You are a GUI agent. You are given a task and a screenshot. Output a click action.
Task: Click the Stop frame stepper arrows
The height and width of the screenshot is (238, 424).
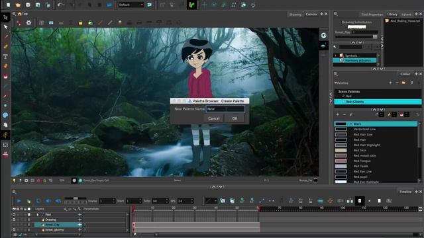pos(166,201)
